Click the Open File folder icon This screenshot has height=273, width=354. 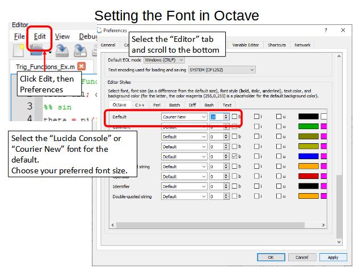click(37, 52)
